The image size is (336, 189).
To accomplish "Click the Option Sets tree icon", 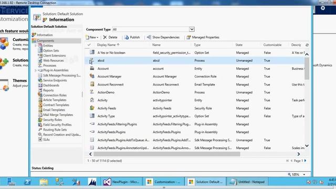I will 40,50.
